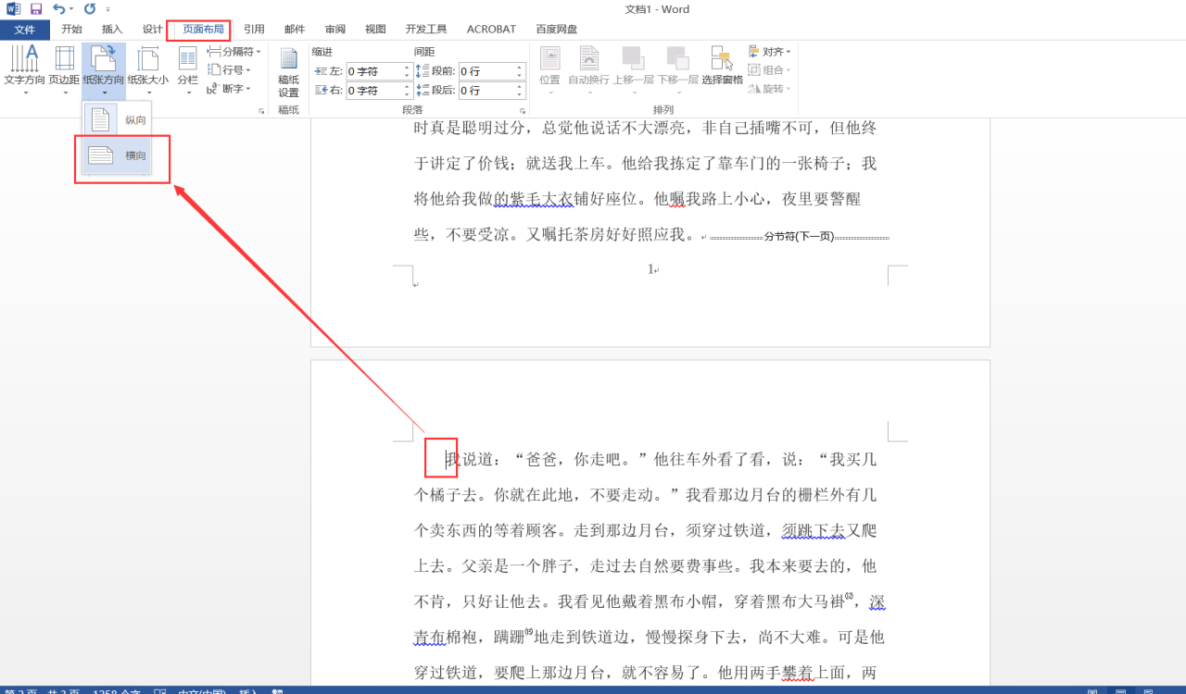The image size is (1186, 694).
Task: Redo or repeat the last action
Action: pyautogui.click(x=90, y=9)
